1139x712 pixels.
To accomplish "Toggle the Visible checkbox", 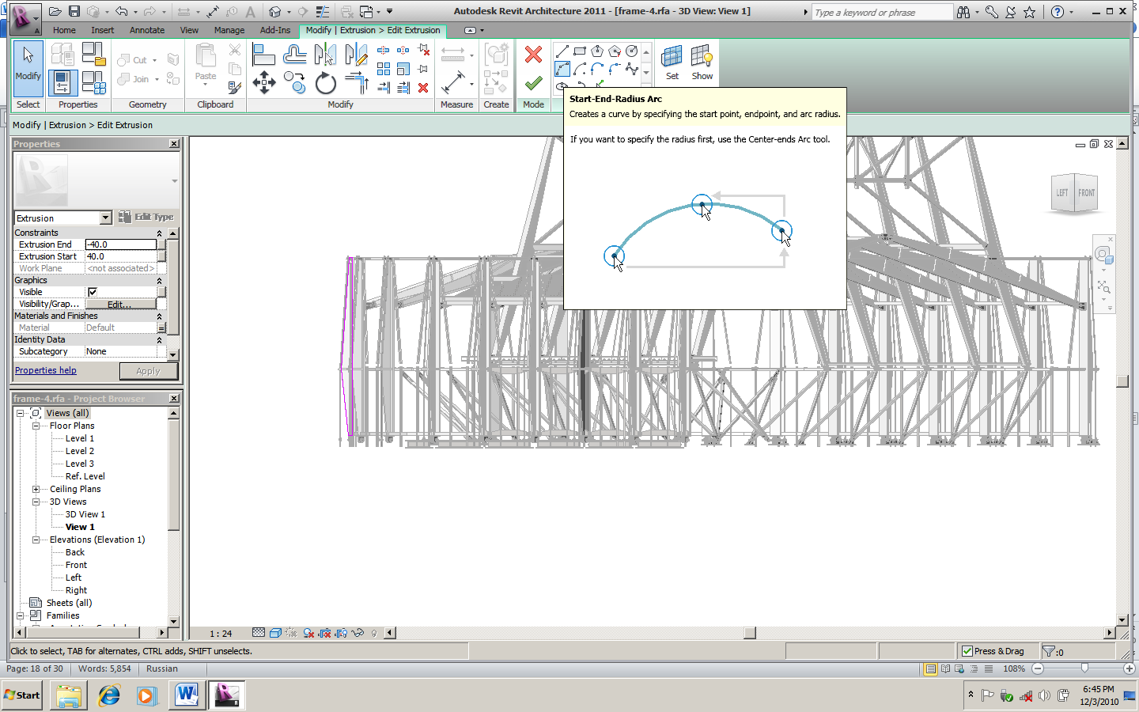I will click(x=92, y=292).
